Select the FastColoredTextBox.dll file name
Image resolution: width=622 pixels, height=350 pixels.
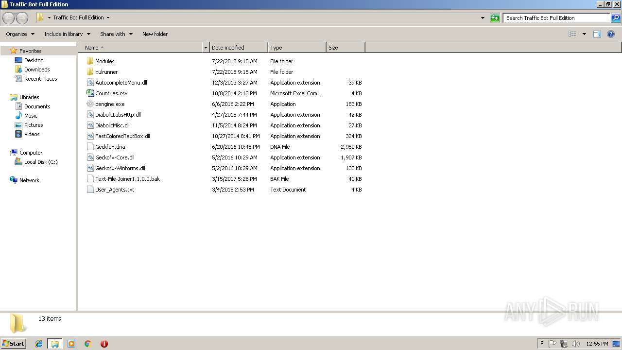click(x=122, y=136)
